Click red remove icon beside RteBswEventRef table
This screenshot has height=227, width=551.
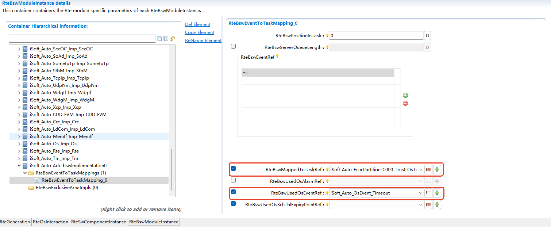[x=405, y=103]
